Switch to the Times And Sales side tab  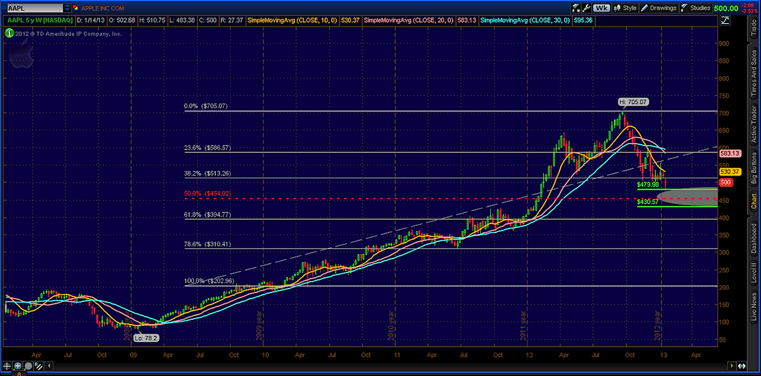754,73
